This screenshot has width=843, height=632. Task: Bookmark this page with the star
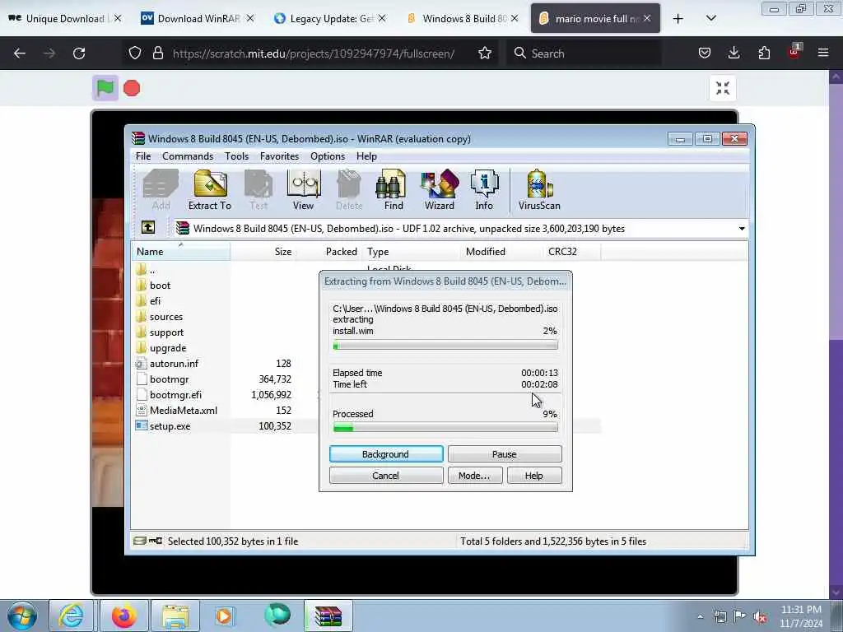coord(485,53)
